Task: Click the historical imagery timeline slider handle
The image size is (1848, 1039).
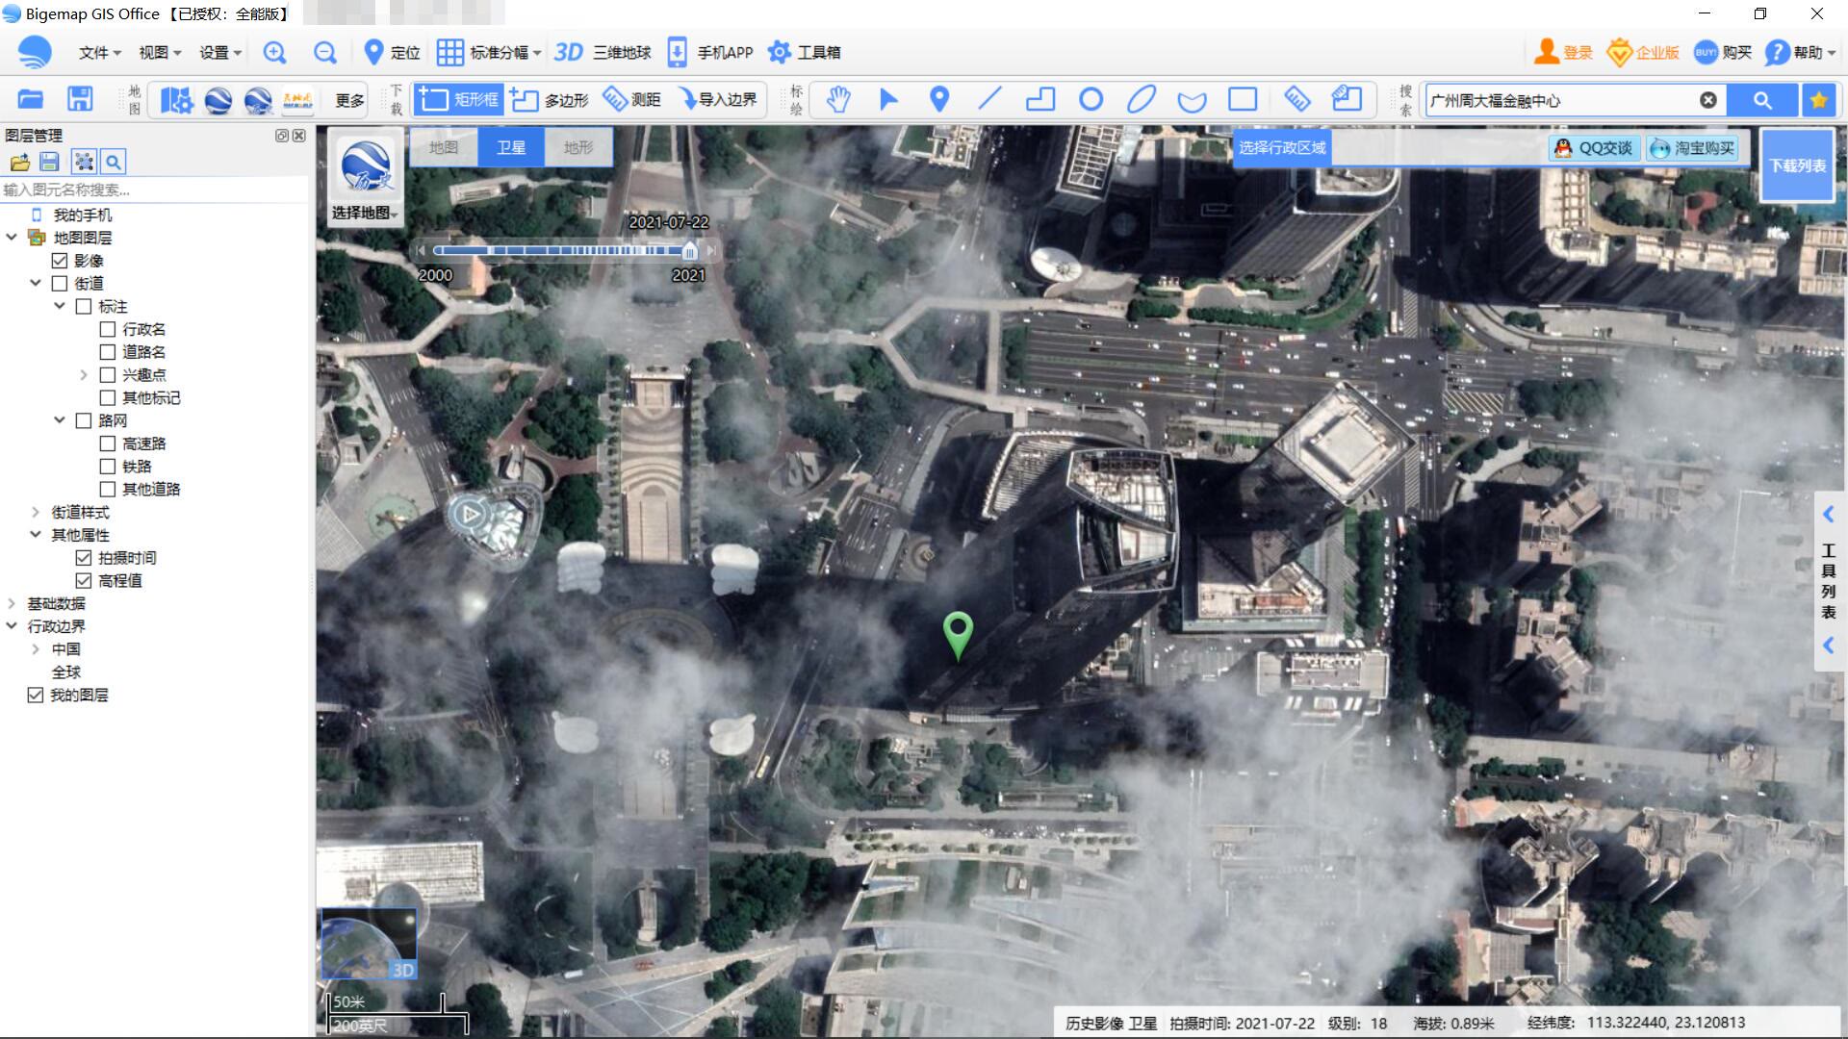Action: coord(689,251)
